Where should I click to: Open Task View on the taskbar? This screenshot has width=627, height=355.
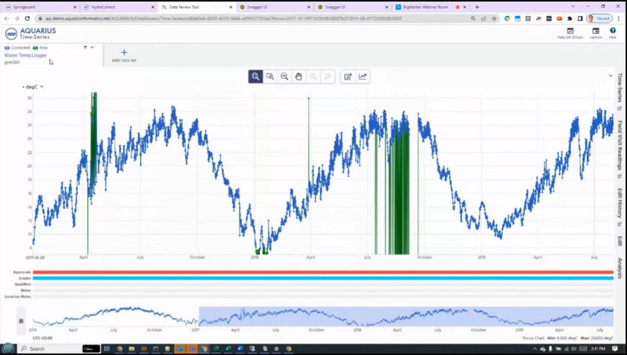coord(107,348)
